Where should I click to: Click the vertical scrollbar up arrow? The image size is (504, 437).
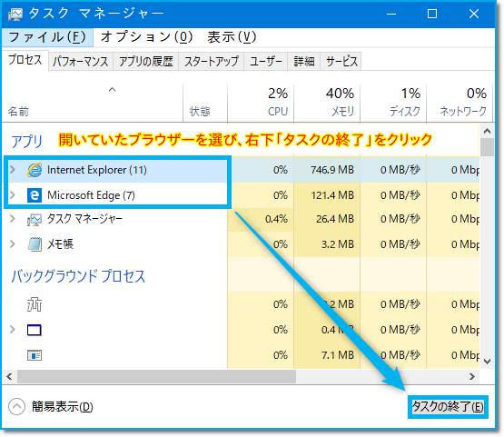coord(488,131)
